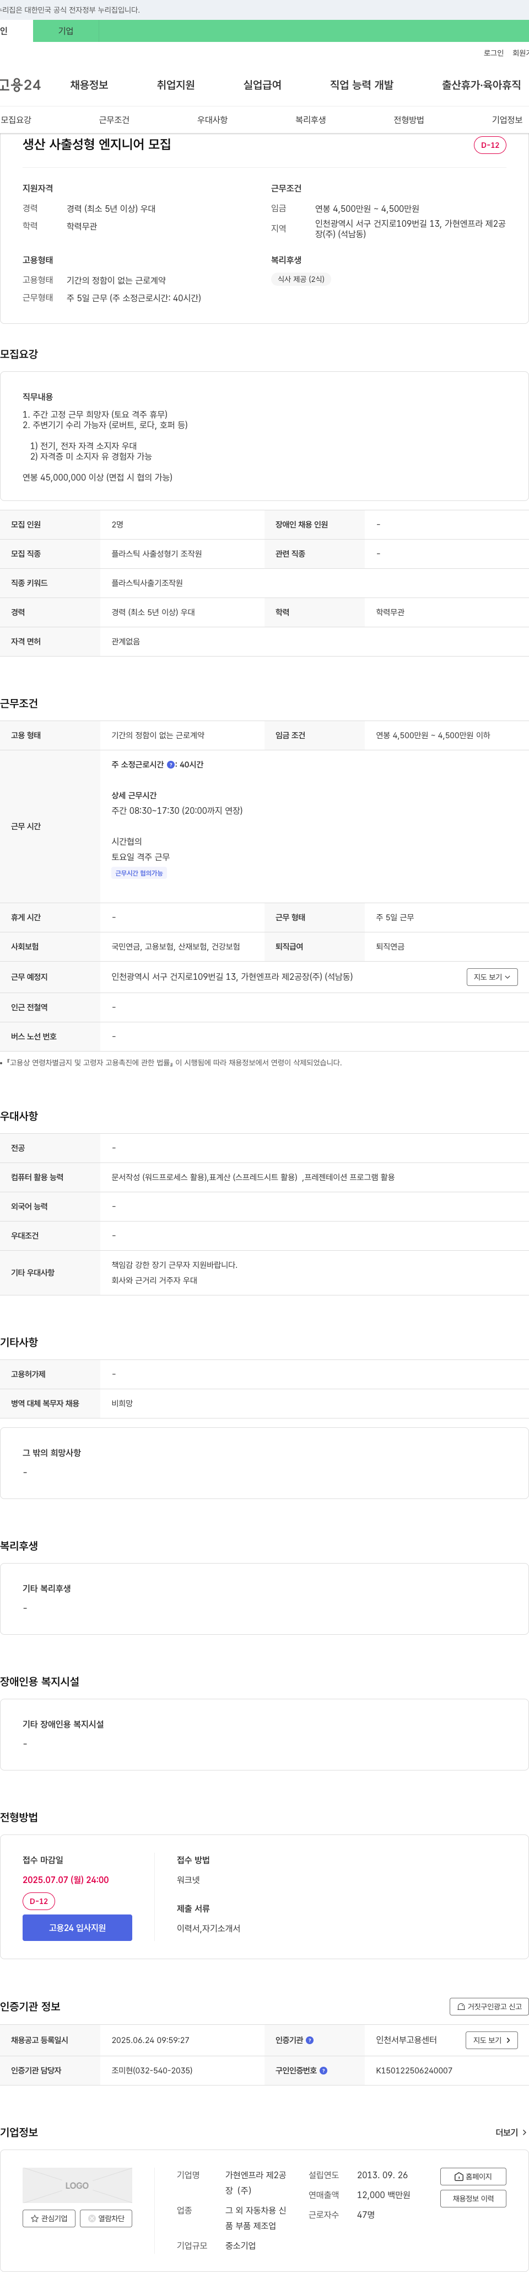Image resolution: width=529 pixels, height=2272 pixels.
Task: Jump to 우대사항 section tab
Action: (212, 120)
